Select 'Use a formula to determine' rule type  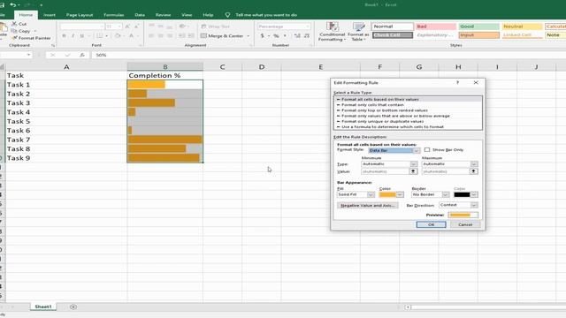click(x=393, y=127)
